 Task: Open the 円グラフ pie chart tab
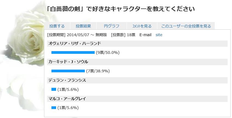(x=112, y=26)
